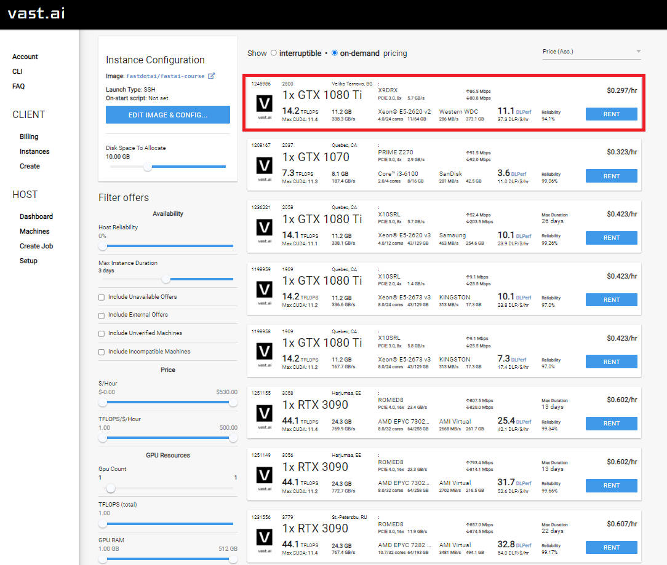The height and width of the screenshot is (565, 667).
Task: Click the vast.ai logo on offer 1198958
Action: pyautogui.click(x=264, y=354)
